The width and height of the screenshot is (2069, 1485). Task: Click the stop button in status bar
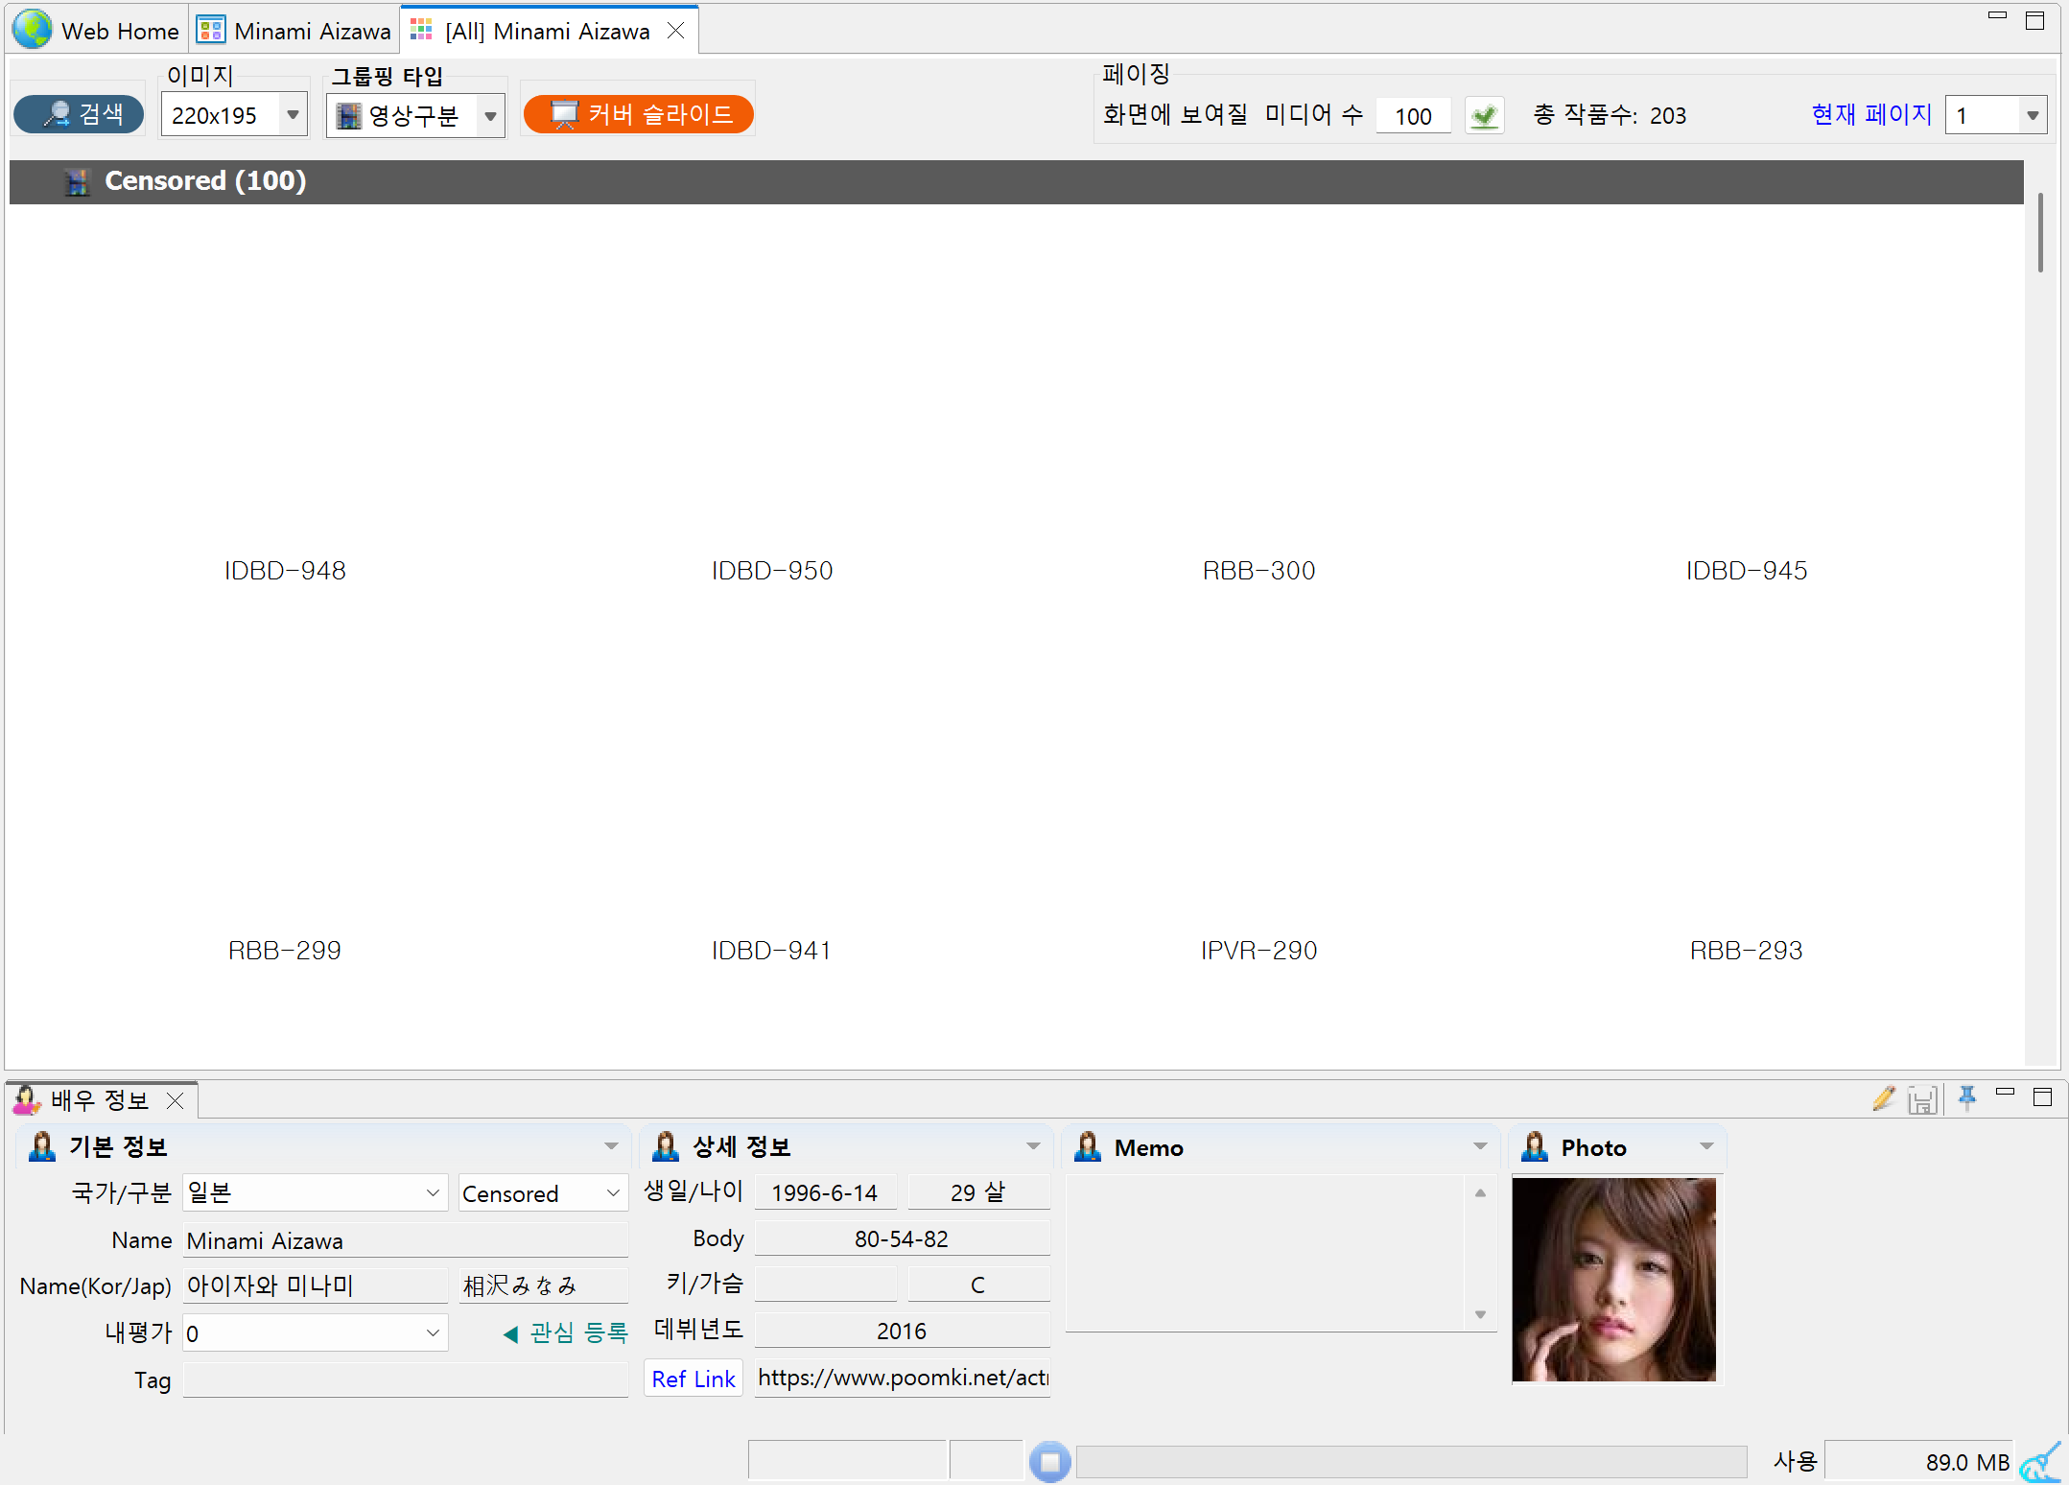pos(1049,1462)
